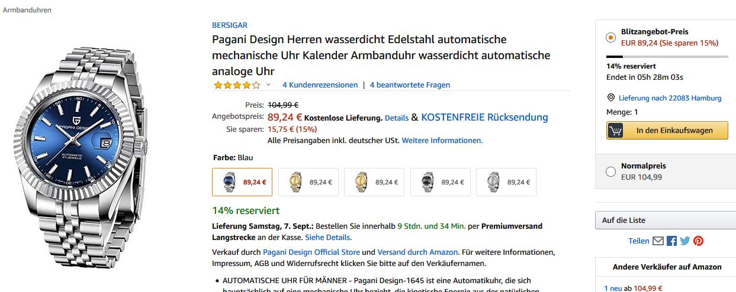
Task: Select the silver white dial swatch
Action: click(x=506, y=182)
